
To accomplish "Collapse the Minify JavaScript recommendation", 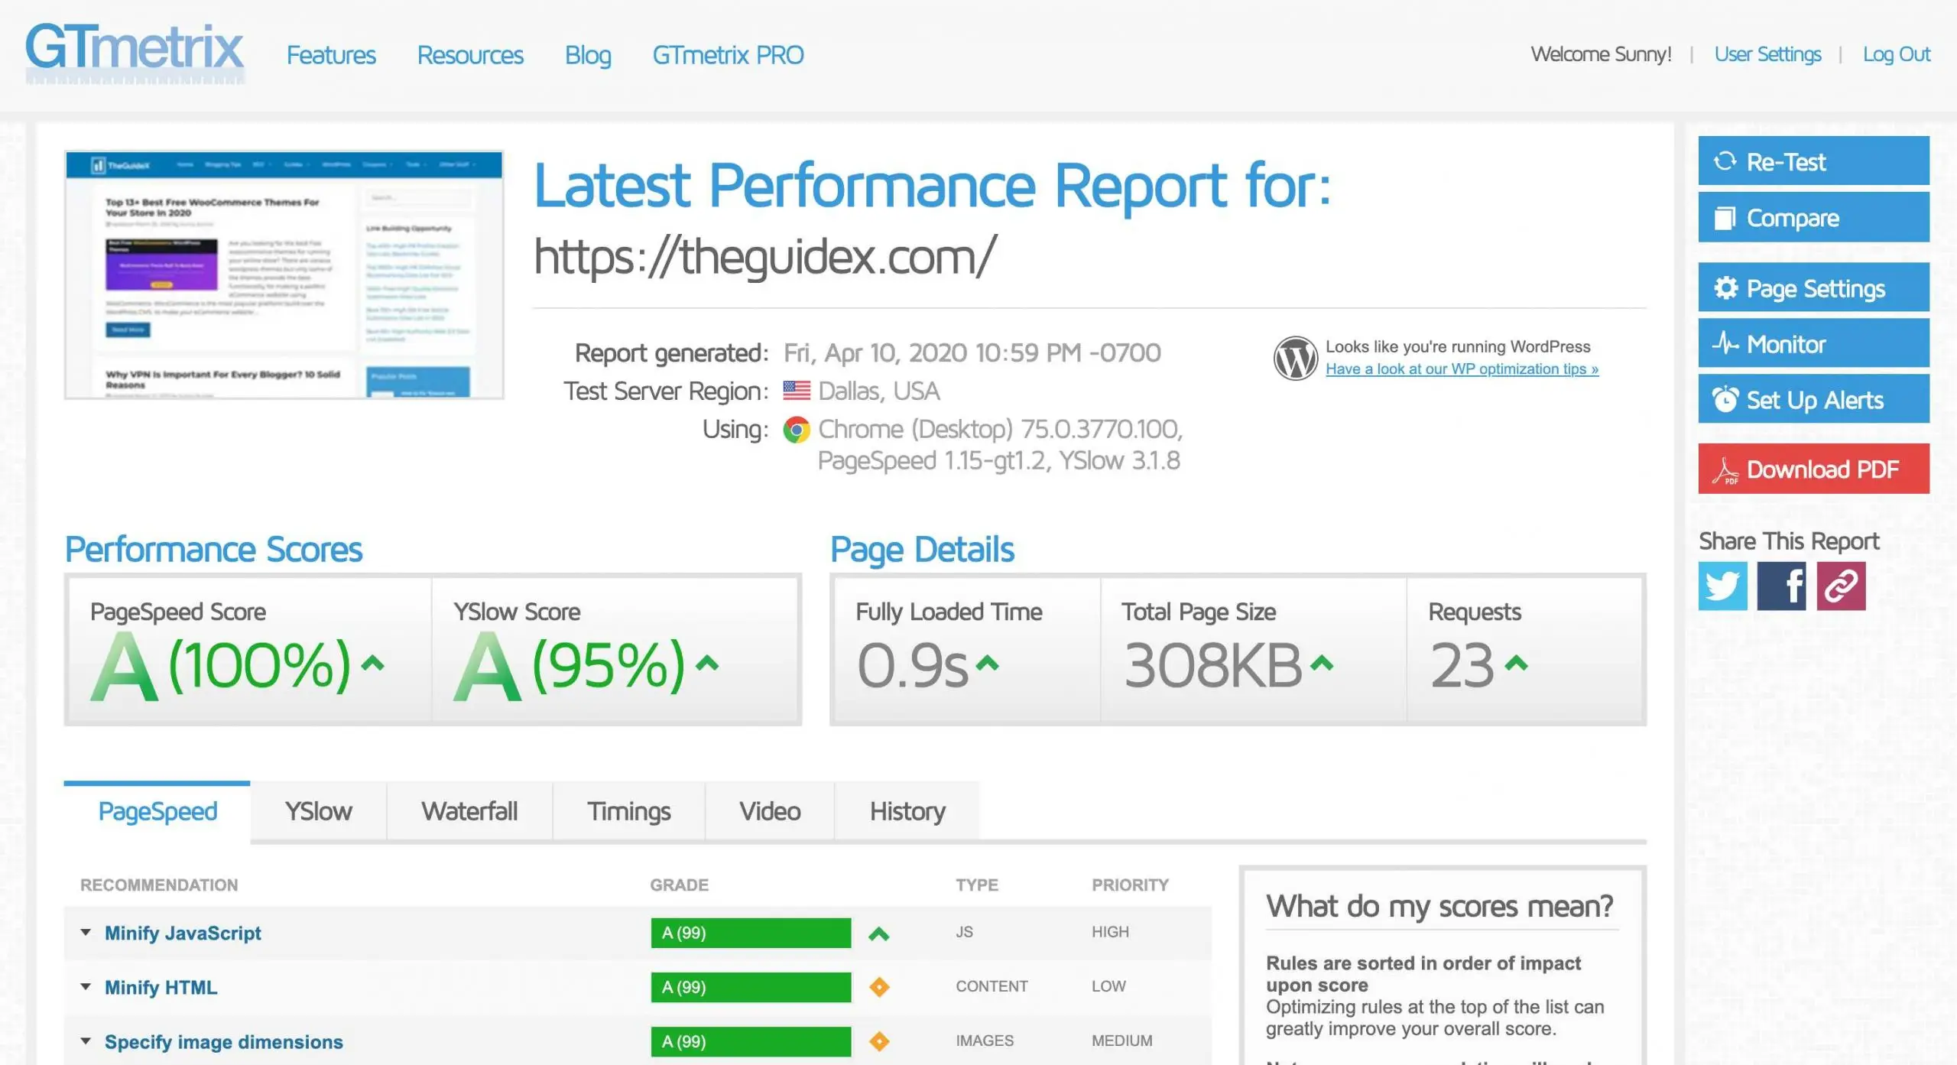I will tap(86, 932).
